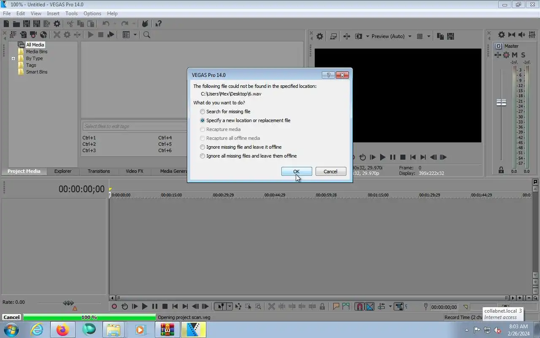Open Firefox from the taskbar
This screenshot has width=540, height=338.
(63, 330)
